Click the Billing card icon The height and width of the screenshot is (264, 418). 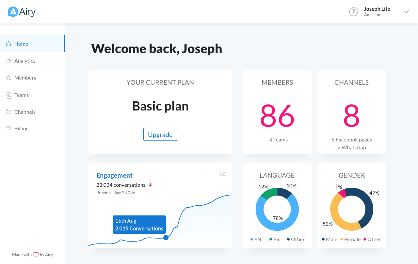(x=9, y=128)
